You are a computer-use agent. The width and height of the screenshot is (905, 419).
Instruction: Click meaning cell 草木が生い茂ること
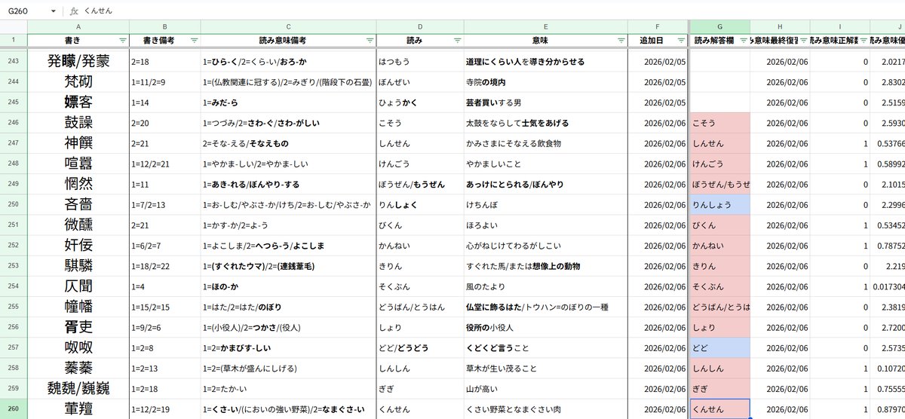pos(545,369)
